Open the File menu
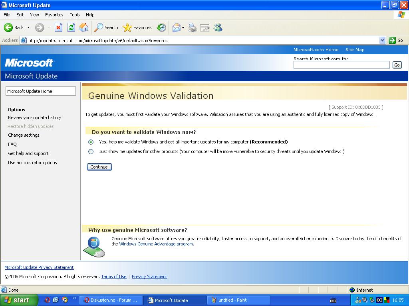The image size is (409, 306). pyautogui.click(x=7, y=15)
